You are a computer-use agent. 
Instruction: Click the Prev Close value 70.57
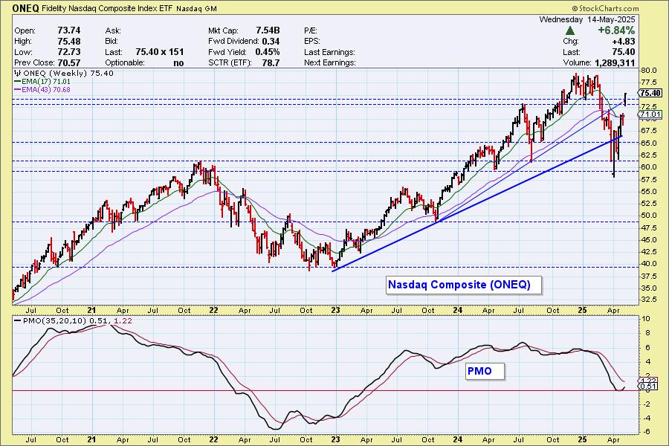[68, 62]
